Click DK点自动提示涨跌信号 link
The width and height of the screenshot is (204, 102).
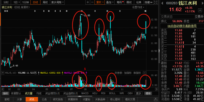tap(182, 26)
